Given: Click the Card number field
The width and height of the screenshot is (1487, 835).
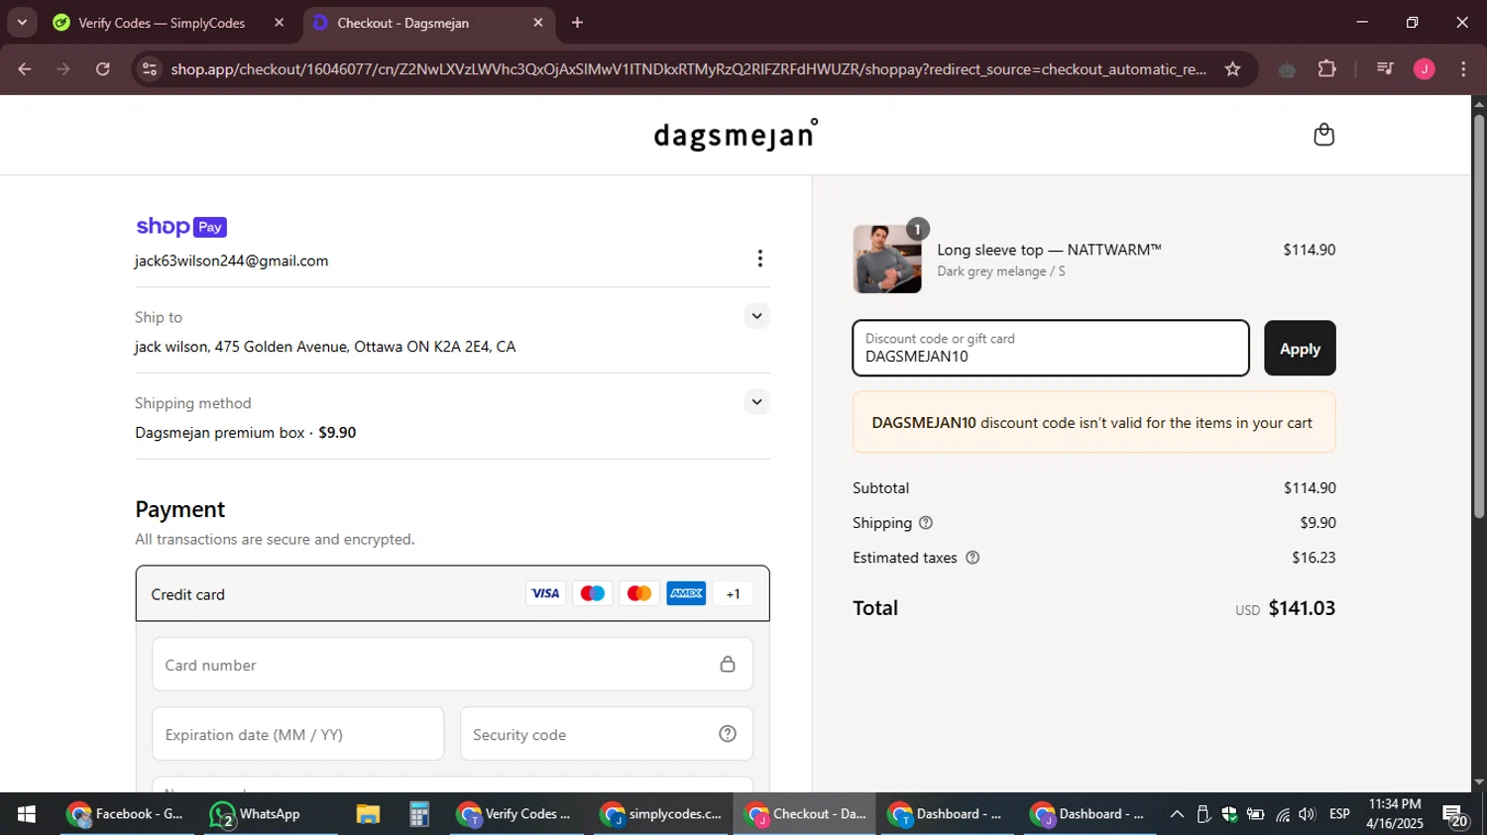Looking at the screenshot, I should [x=452, y=665].
